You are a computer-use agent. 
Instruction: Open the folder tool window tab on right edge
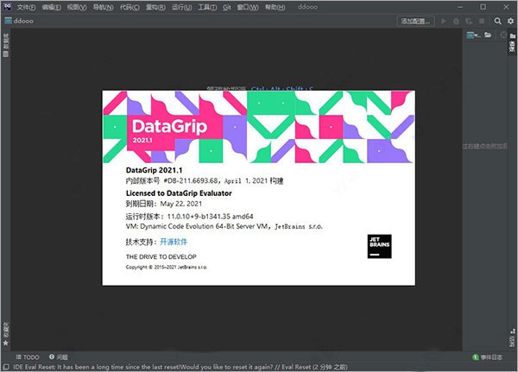coord(512,42)
